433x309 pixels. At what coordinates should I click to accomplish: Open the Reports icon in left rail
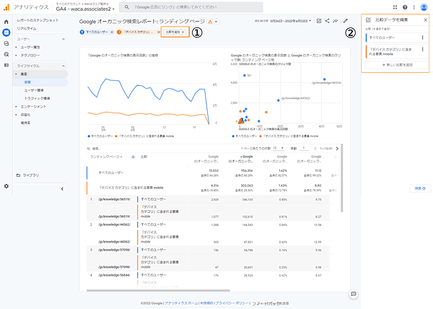tap(6, 32)
